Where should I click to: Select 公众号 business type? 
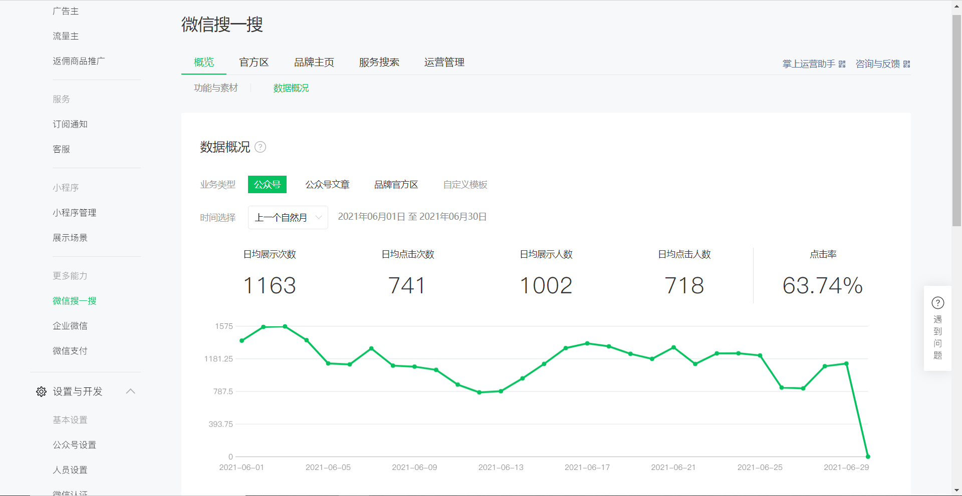267,185
